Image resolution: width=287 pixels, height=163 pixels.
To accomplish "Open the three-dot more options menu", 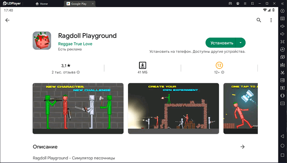I will click(271, 20).
